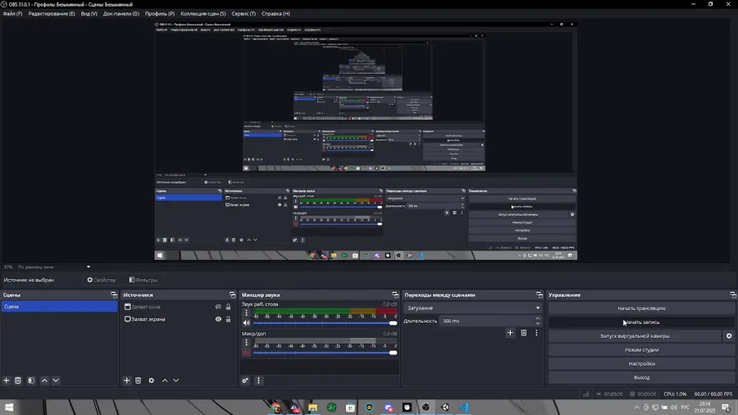Open the Док-панели menu
Screen dimensions: 738x415
(x=121, y=14)
